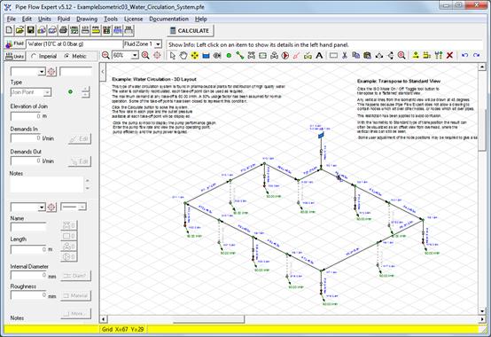Click the Material button

click(75, 295)
